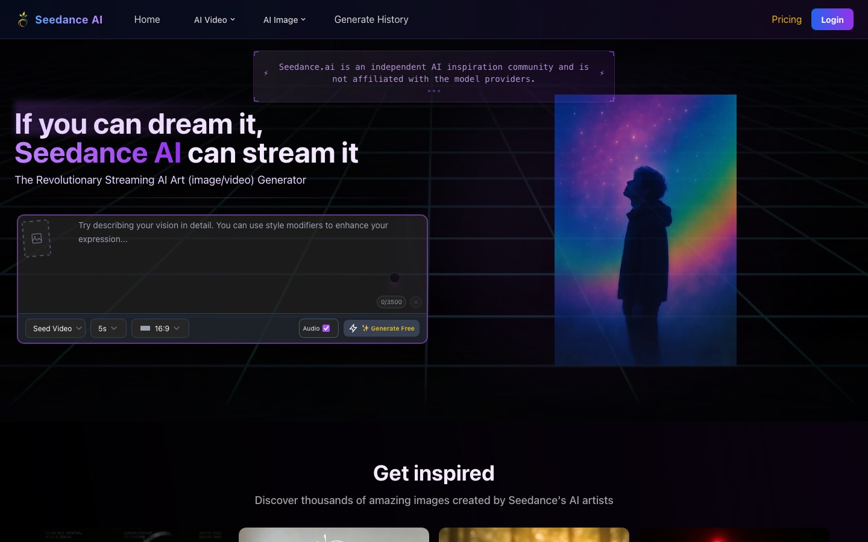Open the 16:9 aspect ratio dropdown
The width and height of the screenshot is (868, 542).
tap(160, 328)
